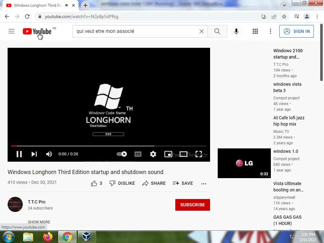
Task: Reload the page
Action: (x=27, y=16)
